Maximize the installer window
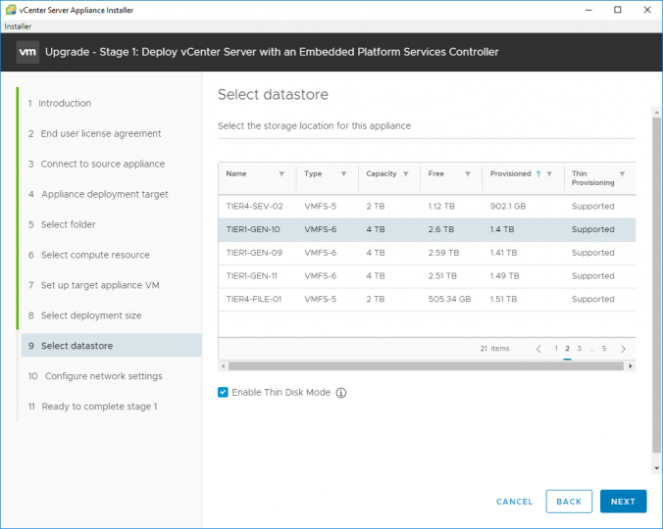Screen dimensions: 663x529 [618, 10]
